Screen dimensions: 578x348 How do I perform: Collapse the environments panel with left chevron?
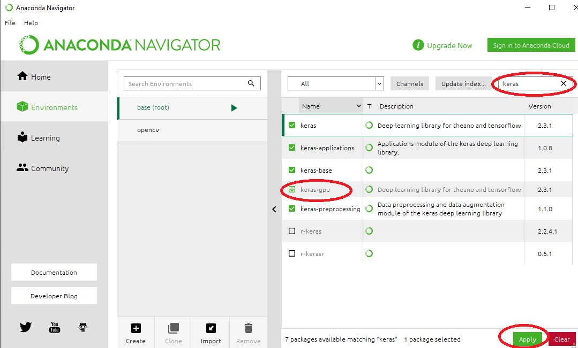pos(274,209)
